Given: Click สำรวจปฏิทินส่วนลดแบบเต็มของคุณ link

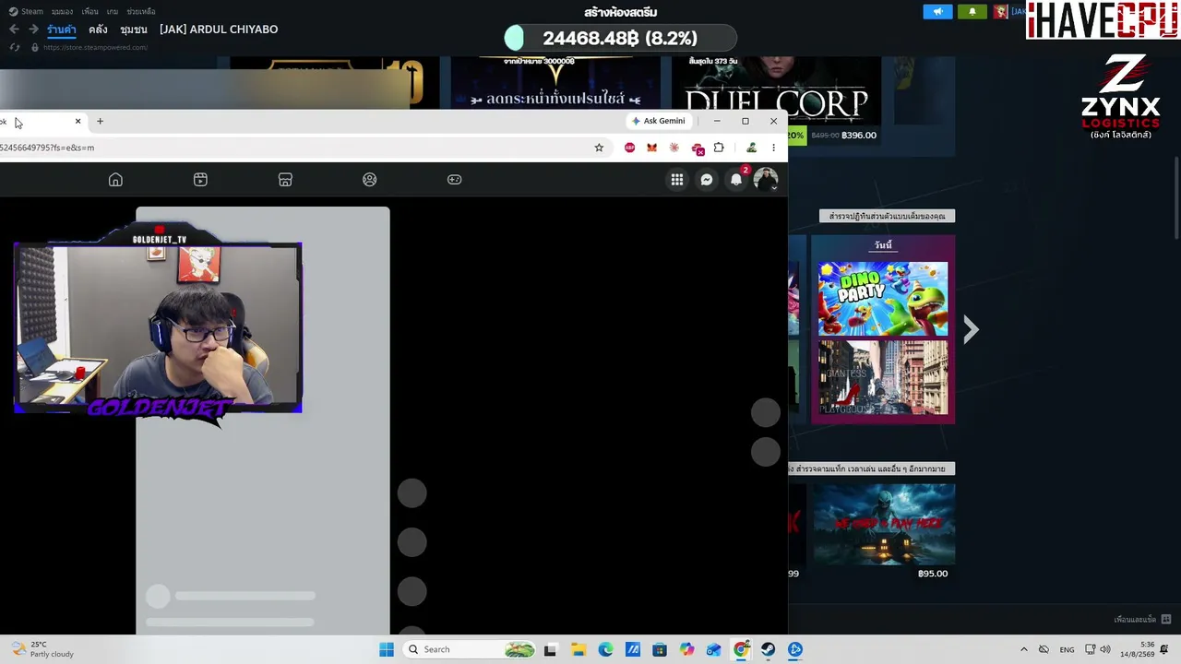Looking at the screenshot, I should pos(888,216).
